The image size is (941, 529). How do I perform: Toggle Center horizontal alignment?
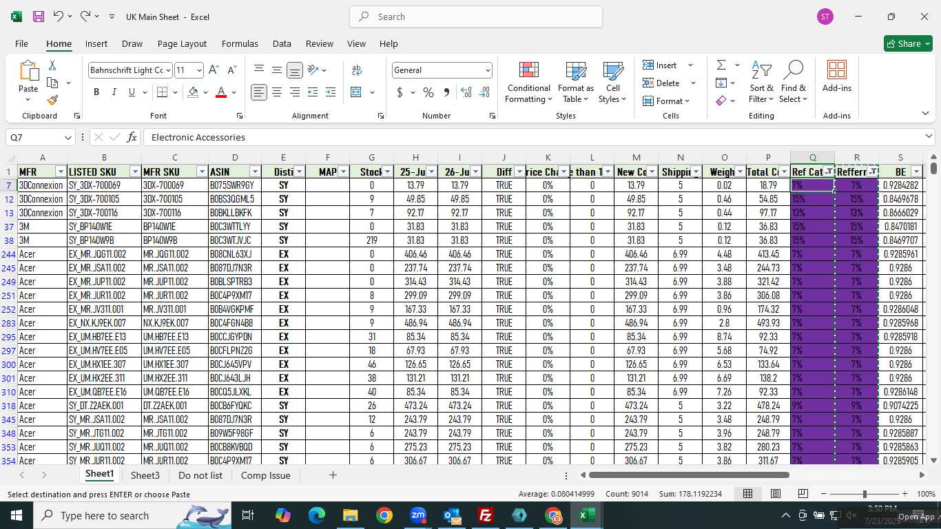(x=277, y=92)
